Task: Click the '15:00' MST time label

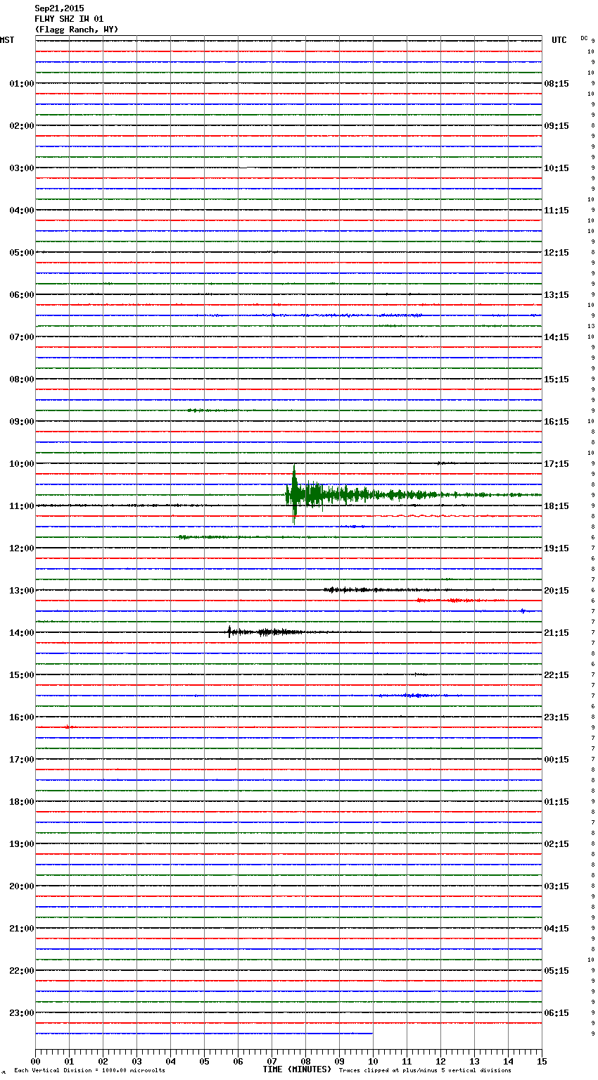Action: [22, 675]
